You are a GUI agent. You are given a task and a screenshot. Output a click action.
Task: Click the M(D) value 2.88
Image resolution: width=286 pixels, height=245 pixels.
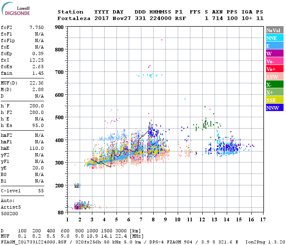[x=38, y=89]
